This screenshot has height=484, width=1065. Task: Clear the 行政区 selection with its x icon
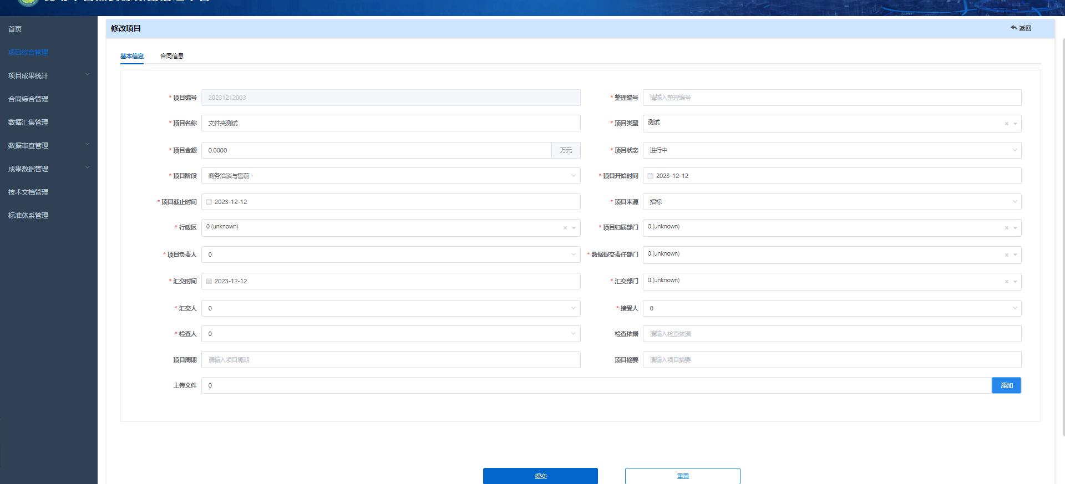click(565, 228)
